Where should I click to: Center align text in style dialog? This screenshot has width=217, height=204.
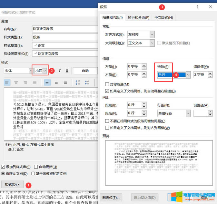click(16, 83)
